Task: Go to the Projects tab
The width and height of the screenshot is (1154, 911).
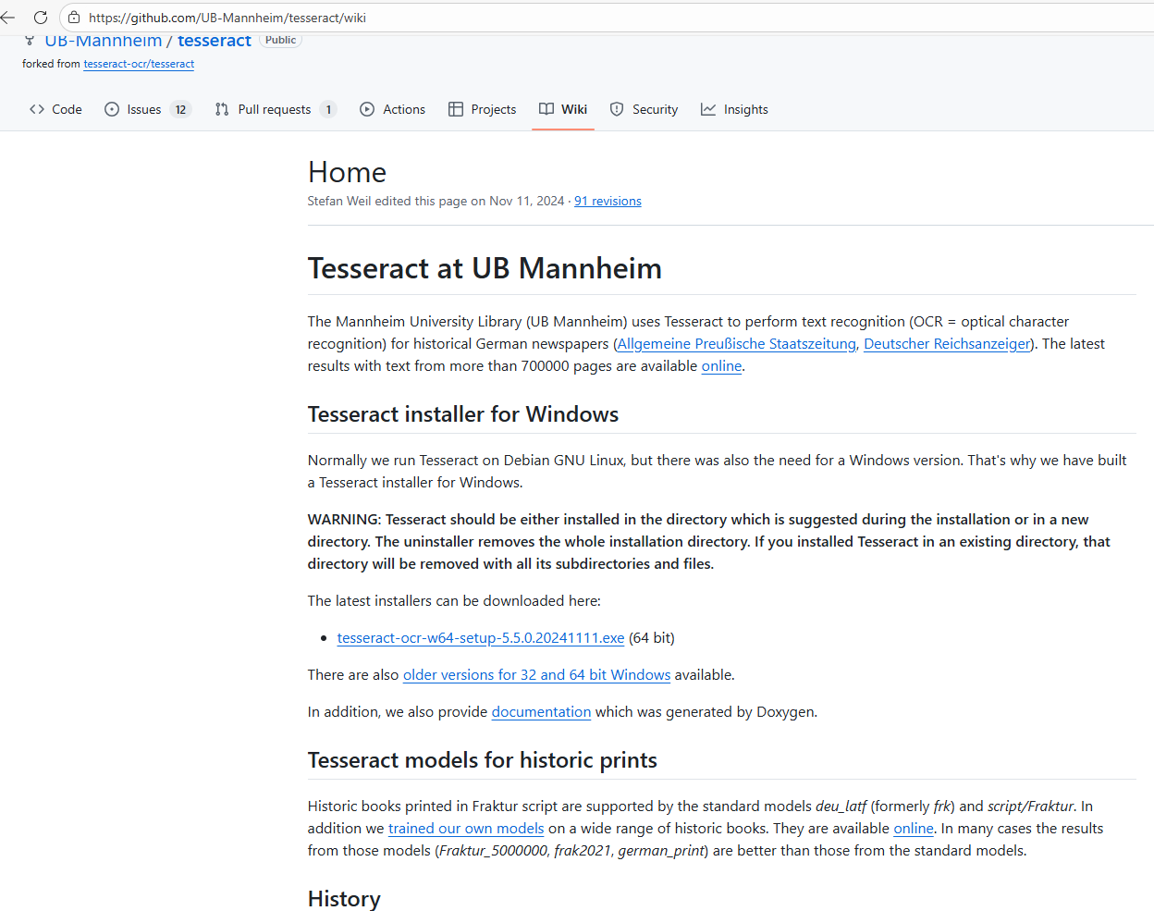Action: tap(483, 109)
